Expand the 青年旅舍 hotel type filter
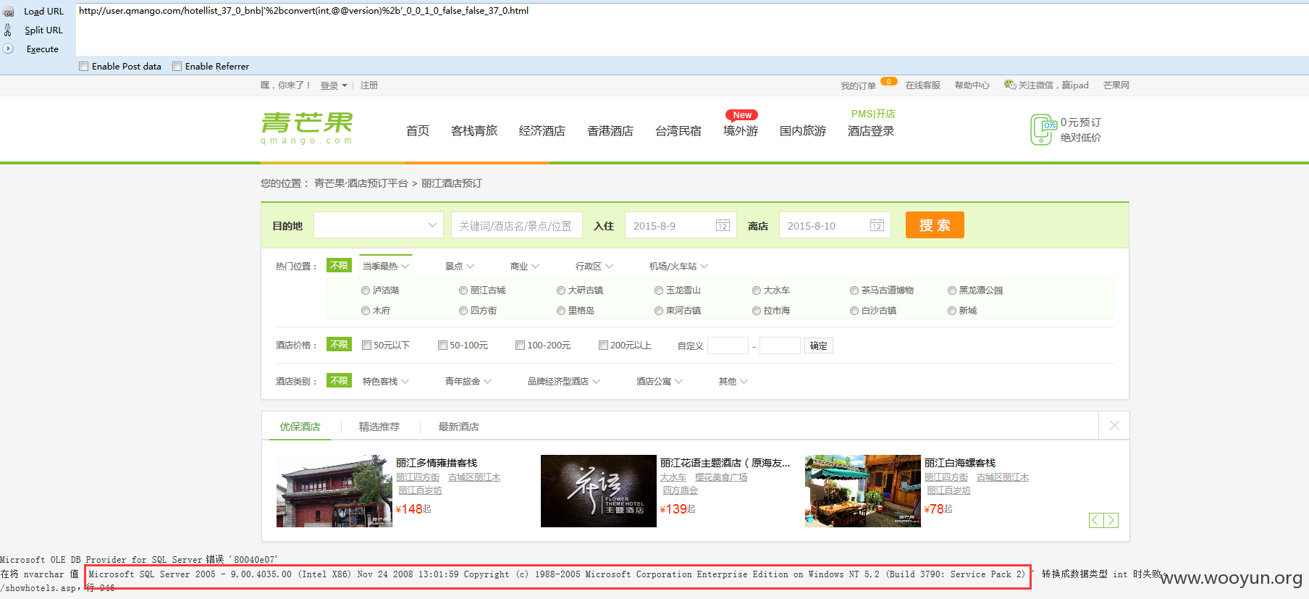1309x599 pixels. (468, 381)
